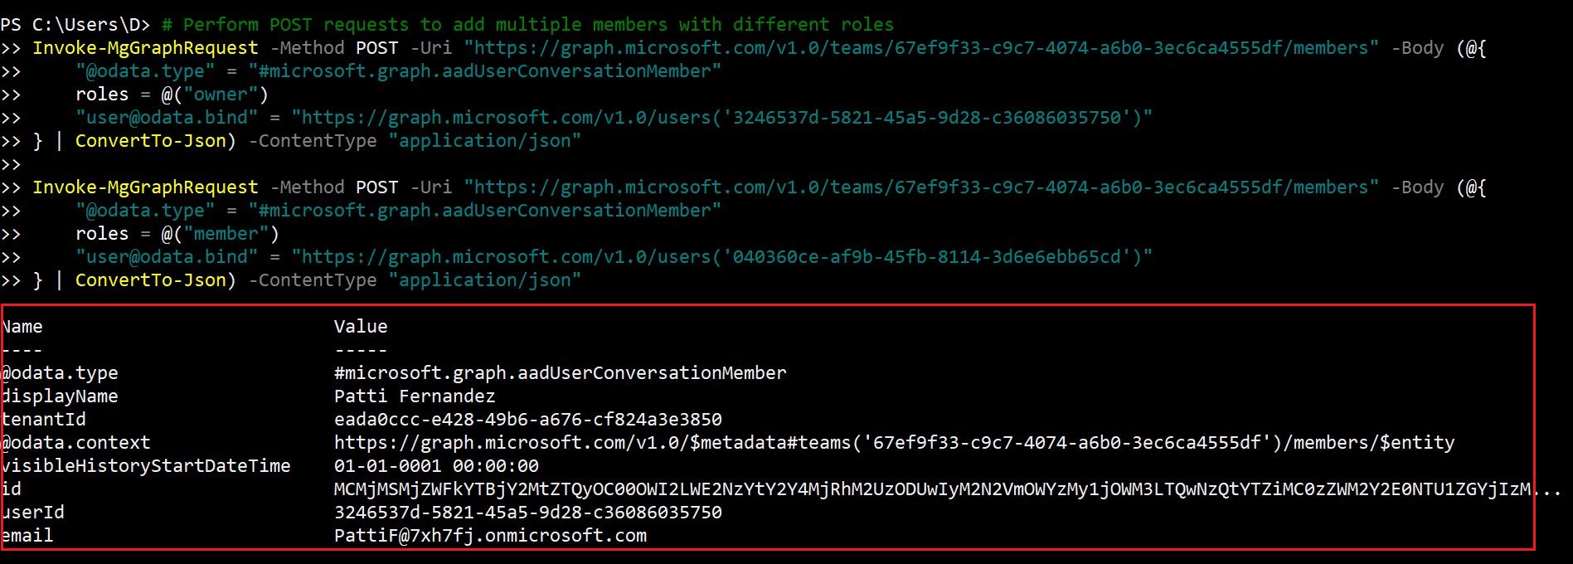Click the Value column header
1573x564 pixels.
pyautogui.click(x=361, y=327)
